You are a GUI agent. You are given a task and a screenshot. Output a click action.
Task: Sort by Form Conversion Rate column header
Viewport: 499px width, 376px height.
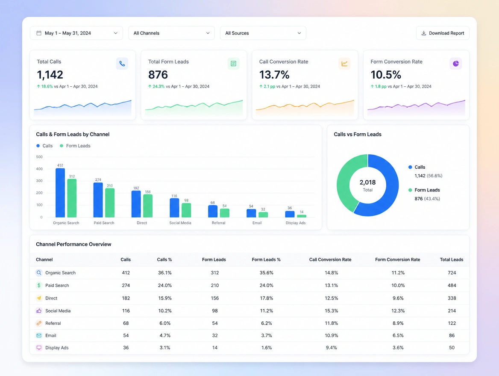click(x=397, y=259)
